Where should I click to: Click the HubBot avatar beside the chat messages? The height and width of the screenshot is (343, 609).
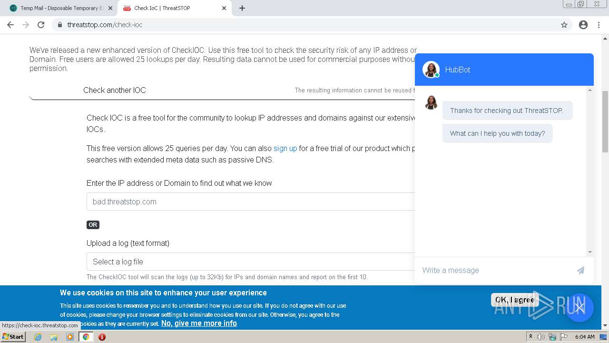tap(431, 102)
